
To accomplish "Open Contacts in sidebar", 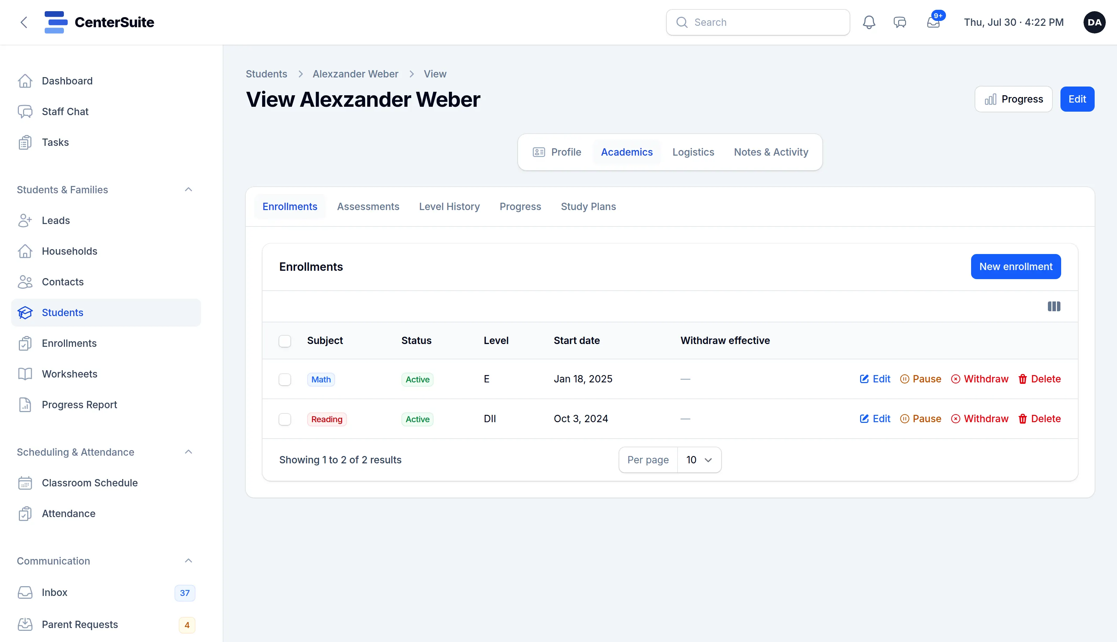I will [106, 282].
